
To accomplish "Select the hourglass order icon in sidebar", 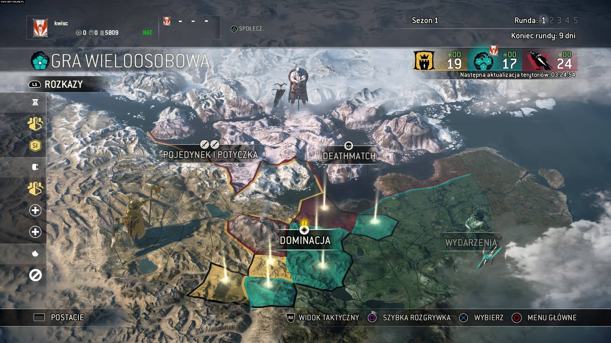I will pyautogui.click(x=35, y=102).
